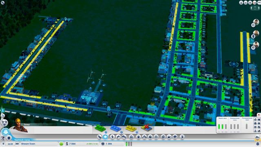Open the population panel showing 1 386
Screen dimensions: 261x147
click(106, 144)
